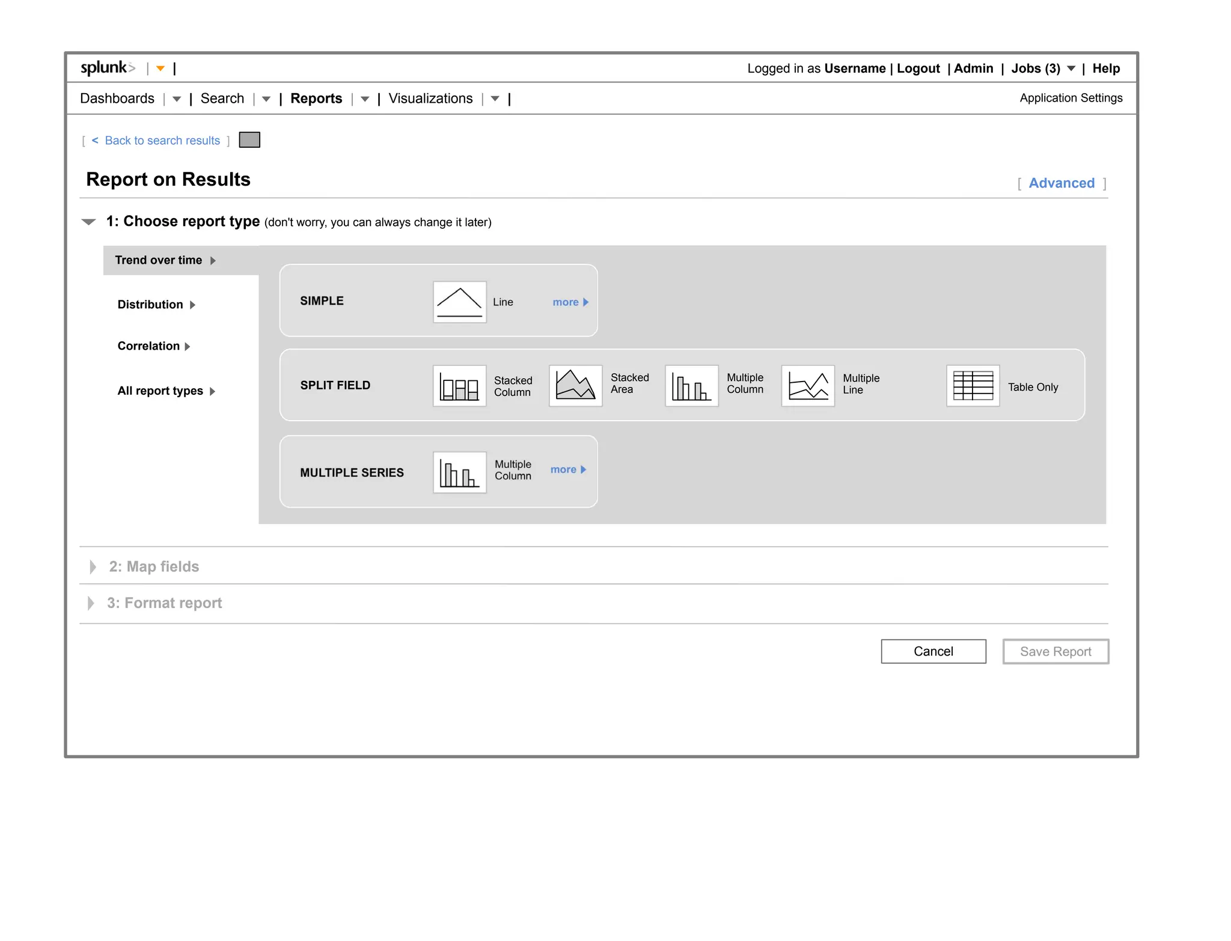The height and width of the screenshot is (941, 1231).
Task: Switch to Advanced mode
Action: tap(1061, 183)
